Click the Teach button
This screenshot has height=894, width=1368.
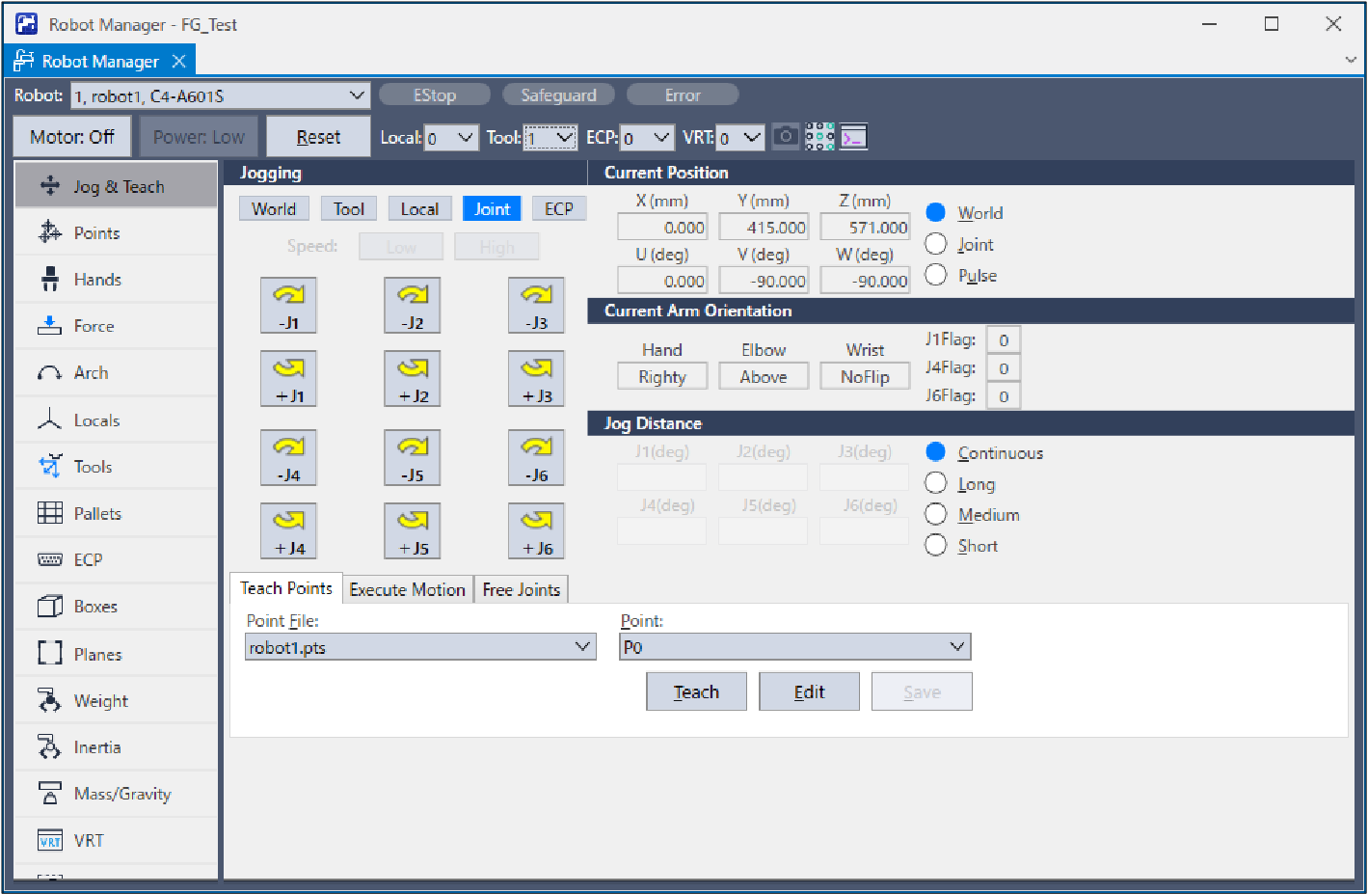click(x=696, y=691)
